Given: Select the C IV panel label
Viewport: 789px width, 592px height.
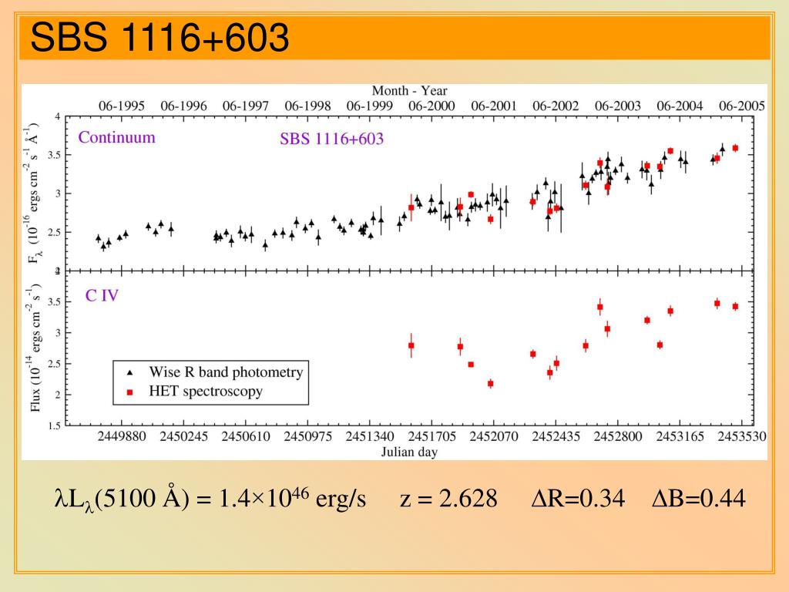Looking at the screenshot, I should point(102,295).
